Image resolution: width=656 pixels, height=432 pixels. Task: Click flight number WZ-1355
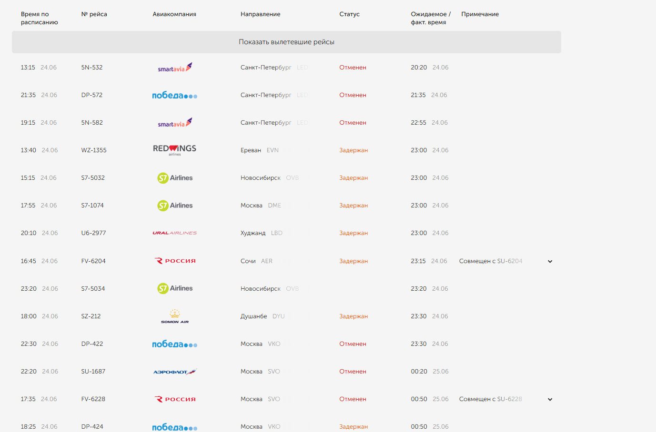tap(94, 150)
